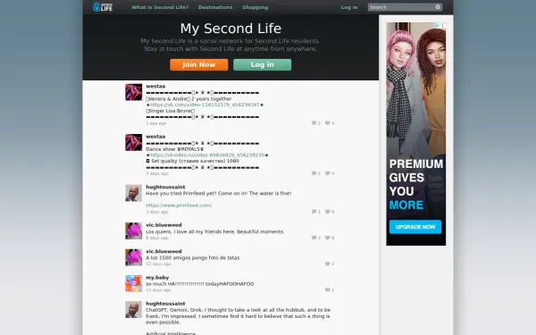Screen dimensions: 536x335
Task: Like vic.bluewood's Los quiero post
Action: pyautogui.click(x=330, y=238)
